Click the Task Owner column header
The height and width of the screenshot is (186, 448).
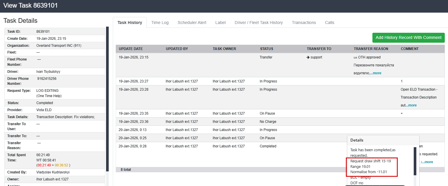(224, 49)
